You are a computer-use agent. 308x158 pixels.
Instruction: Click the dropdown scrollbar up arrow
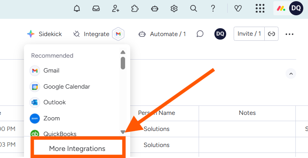pos(123,52)
